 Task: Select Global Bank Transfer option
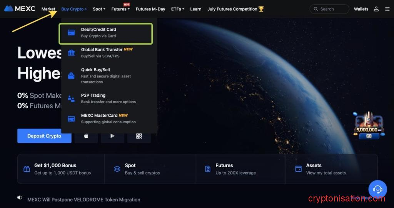coord(106,52)
